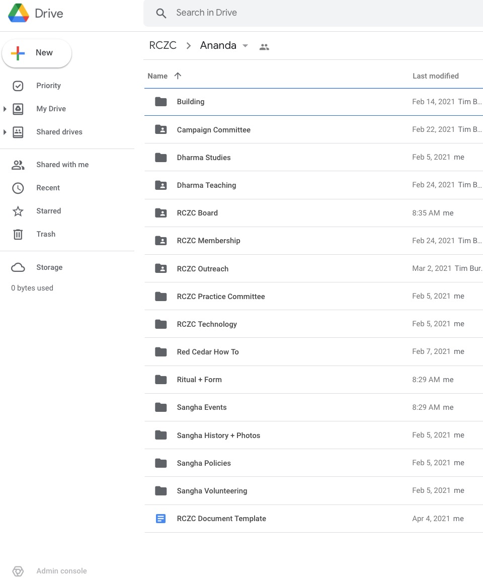Click the Ritual + Form folder icon

(x=160, y=380)
